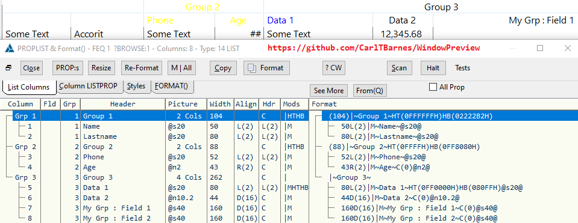578x223 pixels.
Task: Maximize the PROPLIST window
Action: pos(540,48)
